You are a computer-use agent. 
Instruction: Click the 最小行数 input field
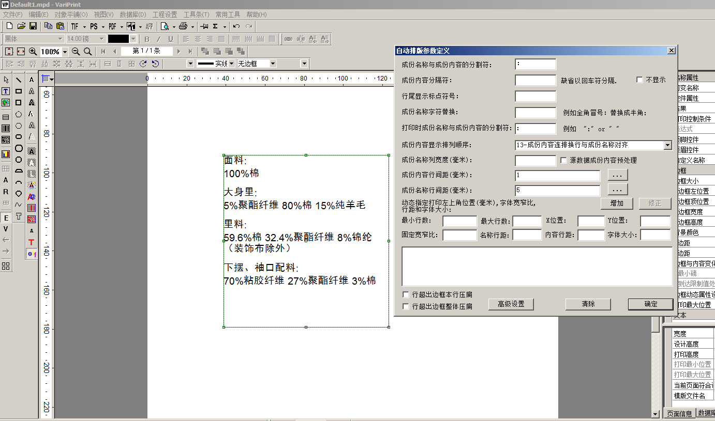459,221
